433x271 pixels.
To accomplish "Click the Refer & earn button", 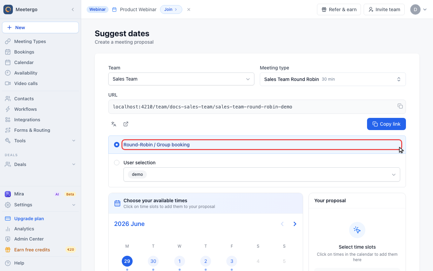I will (339, 9).
